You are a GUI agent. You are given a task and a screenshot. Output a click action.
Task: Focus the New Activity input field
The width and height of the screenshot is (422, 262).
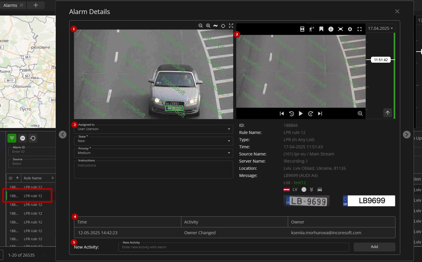pos(234,247)
